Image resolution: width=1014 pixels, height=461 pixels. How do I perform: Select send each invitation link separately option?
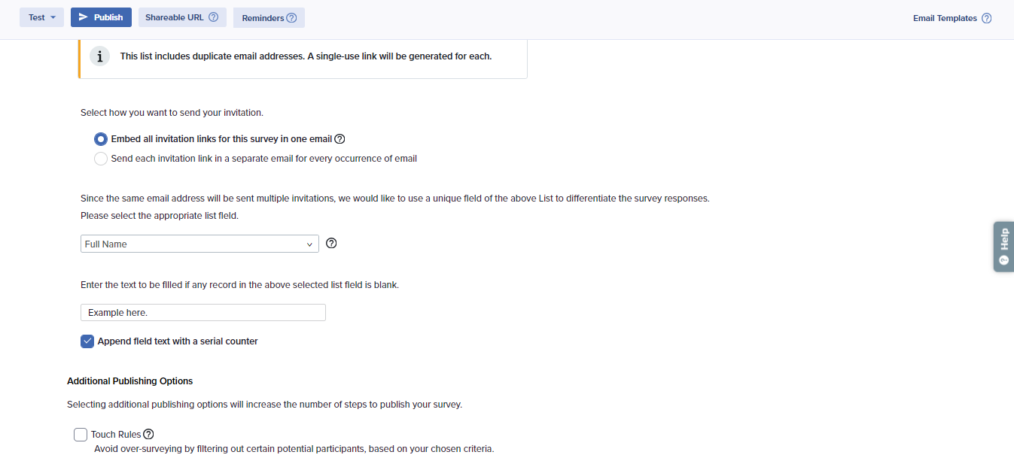tap(101, 159)
